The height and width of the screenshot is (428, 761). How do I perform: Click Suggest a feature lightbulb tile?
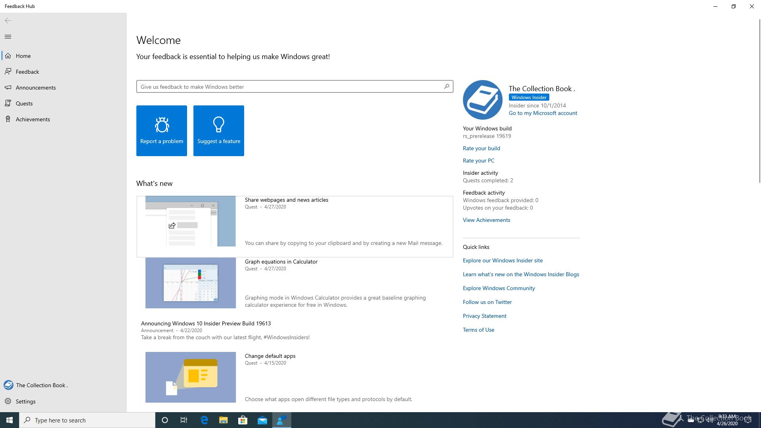coord(219,131)
